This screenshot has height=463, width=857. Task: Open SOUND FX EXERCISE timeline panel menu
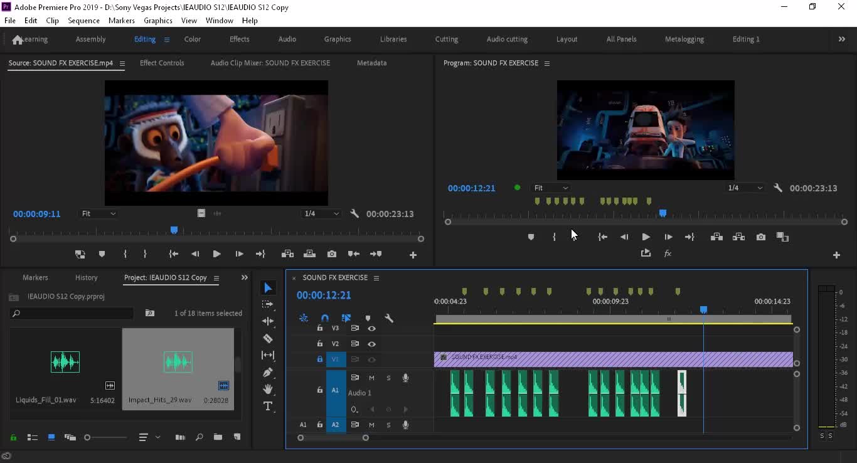pos(376,278)
